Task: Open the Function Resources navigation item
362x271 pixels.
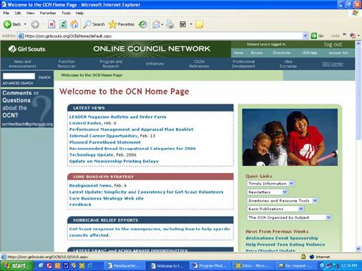Action: point(67,64)
